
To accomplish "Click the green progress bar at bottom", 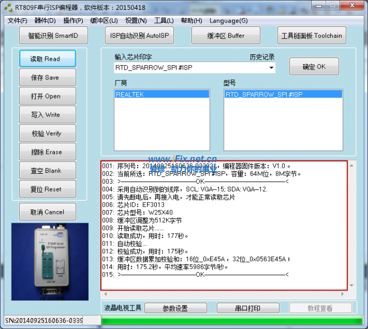I will pos(231,320).
